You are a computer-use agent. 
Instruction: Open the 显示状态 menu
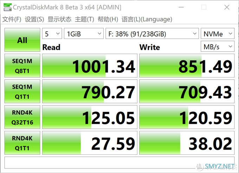pyautogui.click(x=59, y=19)
